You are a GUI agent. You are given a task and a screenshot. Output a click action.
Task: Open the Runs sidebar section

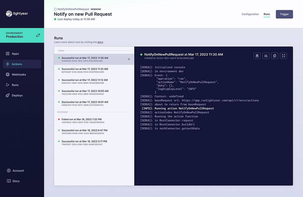point(22,85)
